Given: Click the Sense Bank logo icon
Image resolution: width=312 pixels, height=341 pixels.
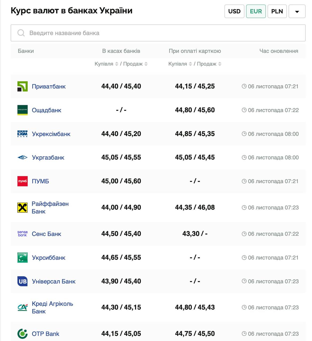Looking at the screenshot, I should [22, 234].
